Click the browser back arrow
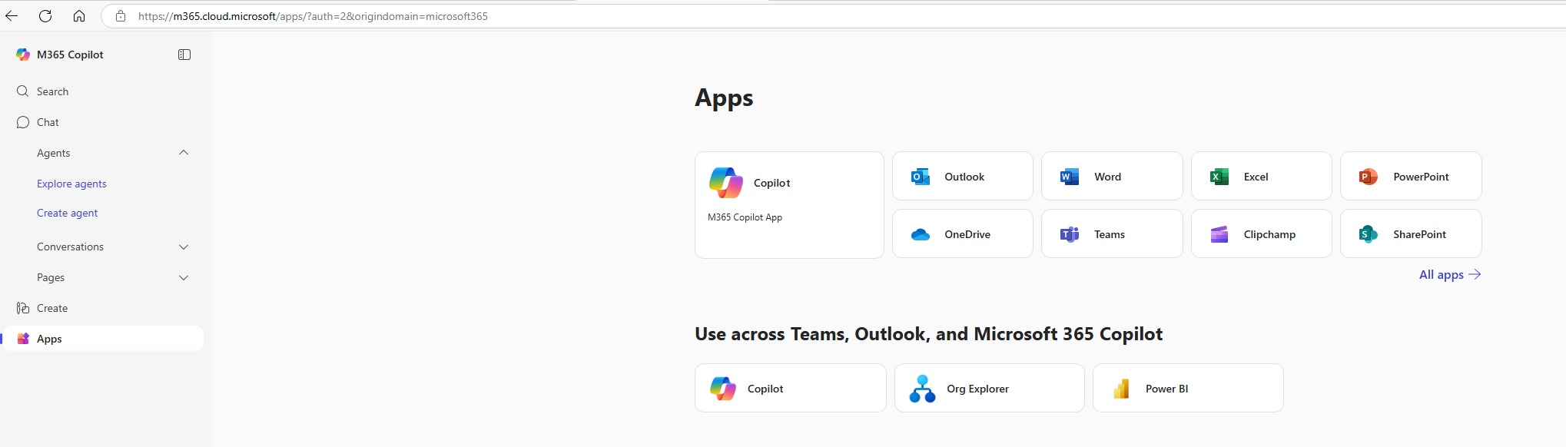 click(12, 16)
